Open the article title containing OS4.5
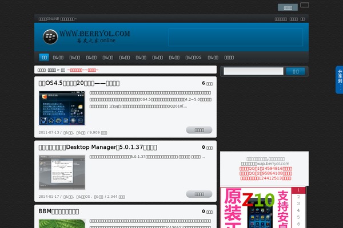 tap(79, 83)
